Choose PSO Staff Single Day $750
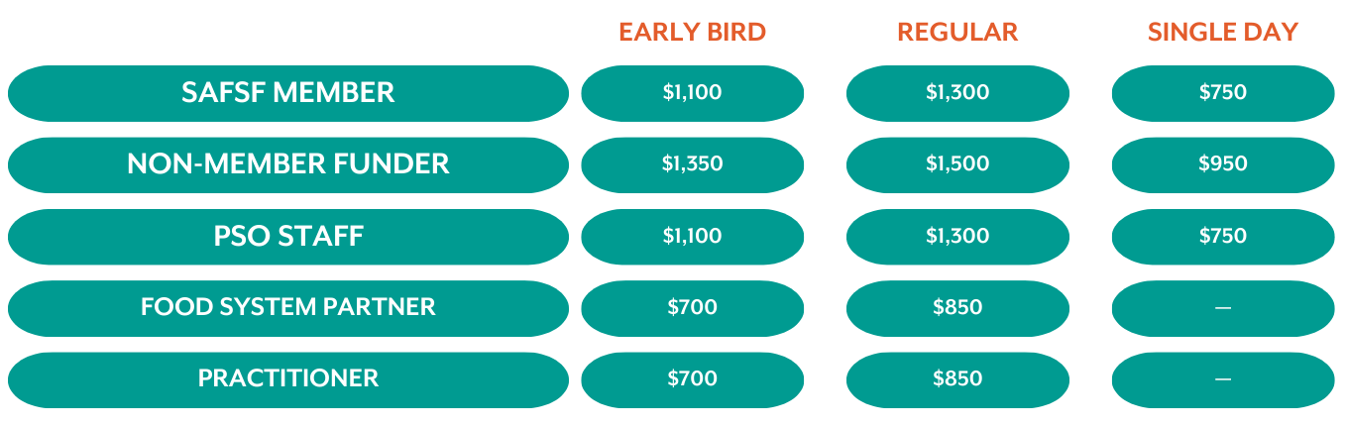This screenshot has width=1346, height=426. (1223, 236)
